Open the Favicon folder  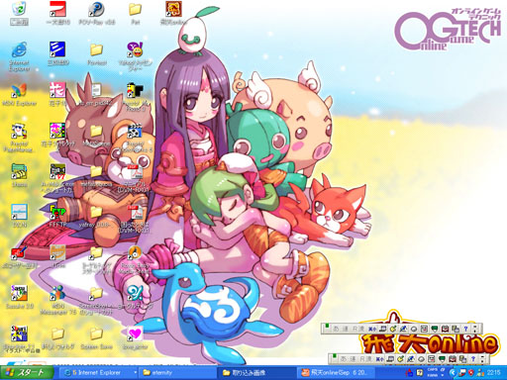[x=97, y=54]
